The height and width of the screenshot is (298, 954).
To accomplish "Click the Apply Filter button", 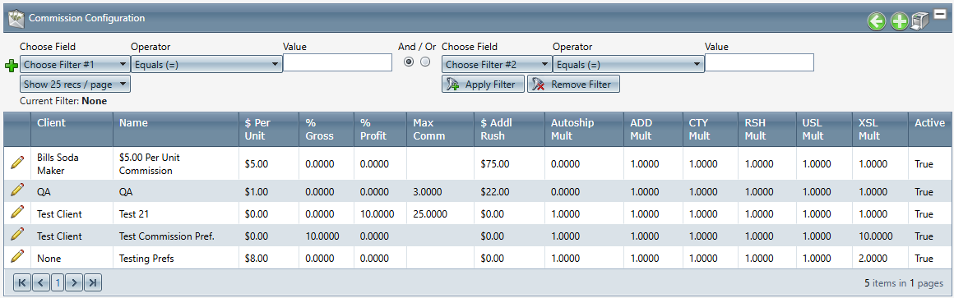I will pos(483,85).
